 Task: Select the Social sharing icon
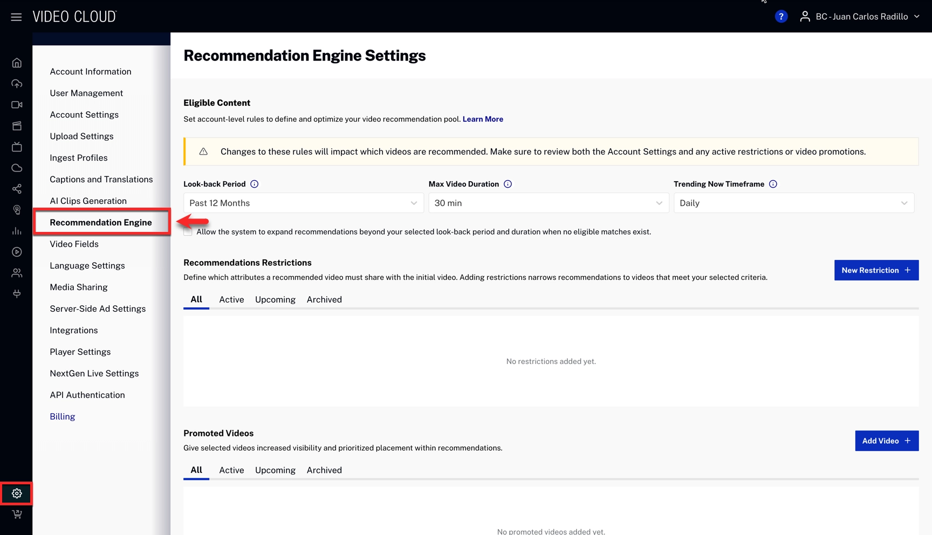point(16,189)
